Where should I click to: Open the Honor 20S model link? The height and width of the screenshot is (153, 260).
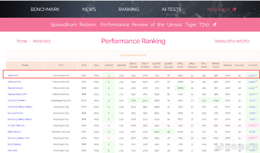click(x=13, y=75)
